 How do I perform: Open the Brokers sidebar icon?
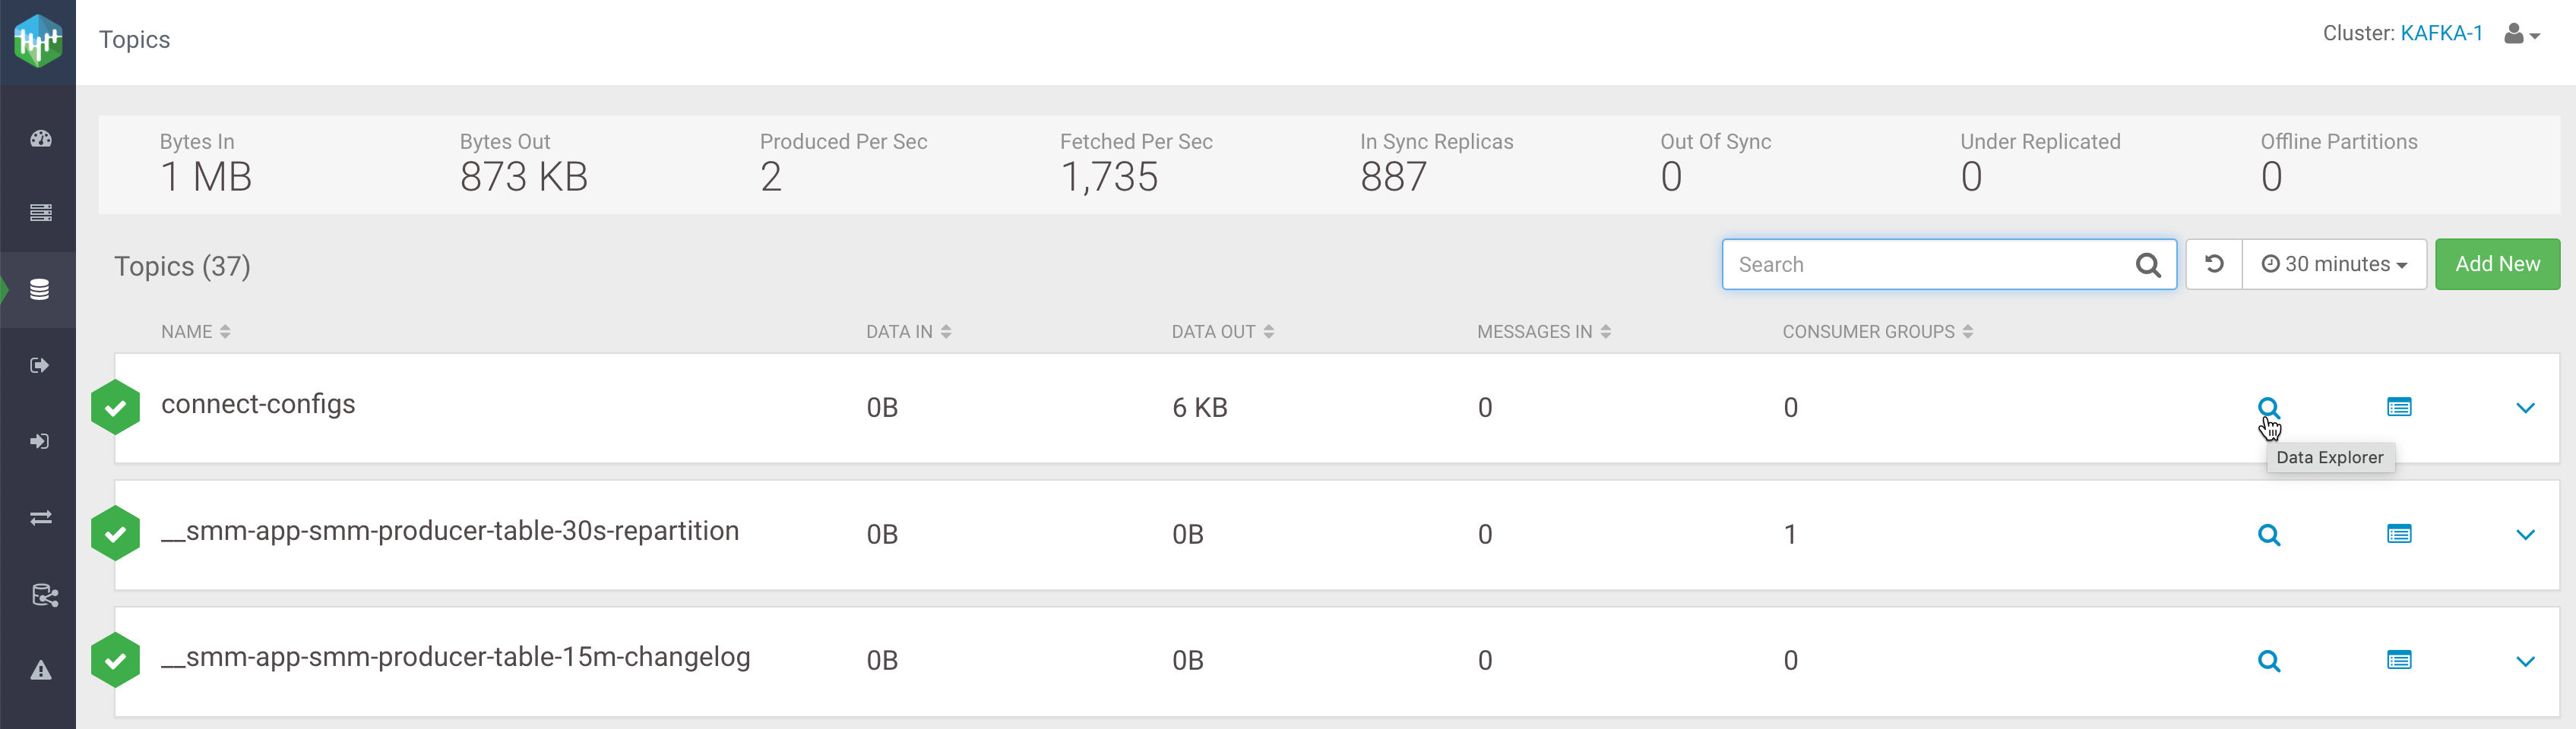(x=40, y=213)
